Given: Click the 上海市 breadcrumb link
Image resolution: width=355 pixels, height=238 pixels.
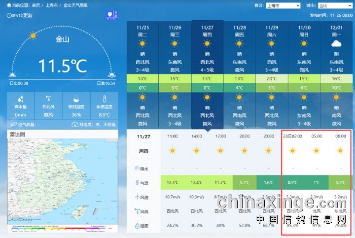Looking at the screenshot, I should (x=52, y=5).
